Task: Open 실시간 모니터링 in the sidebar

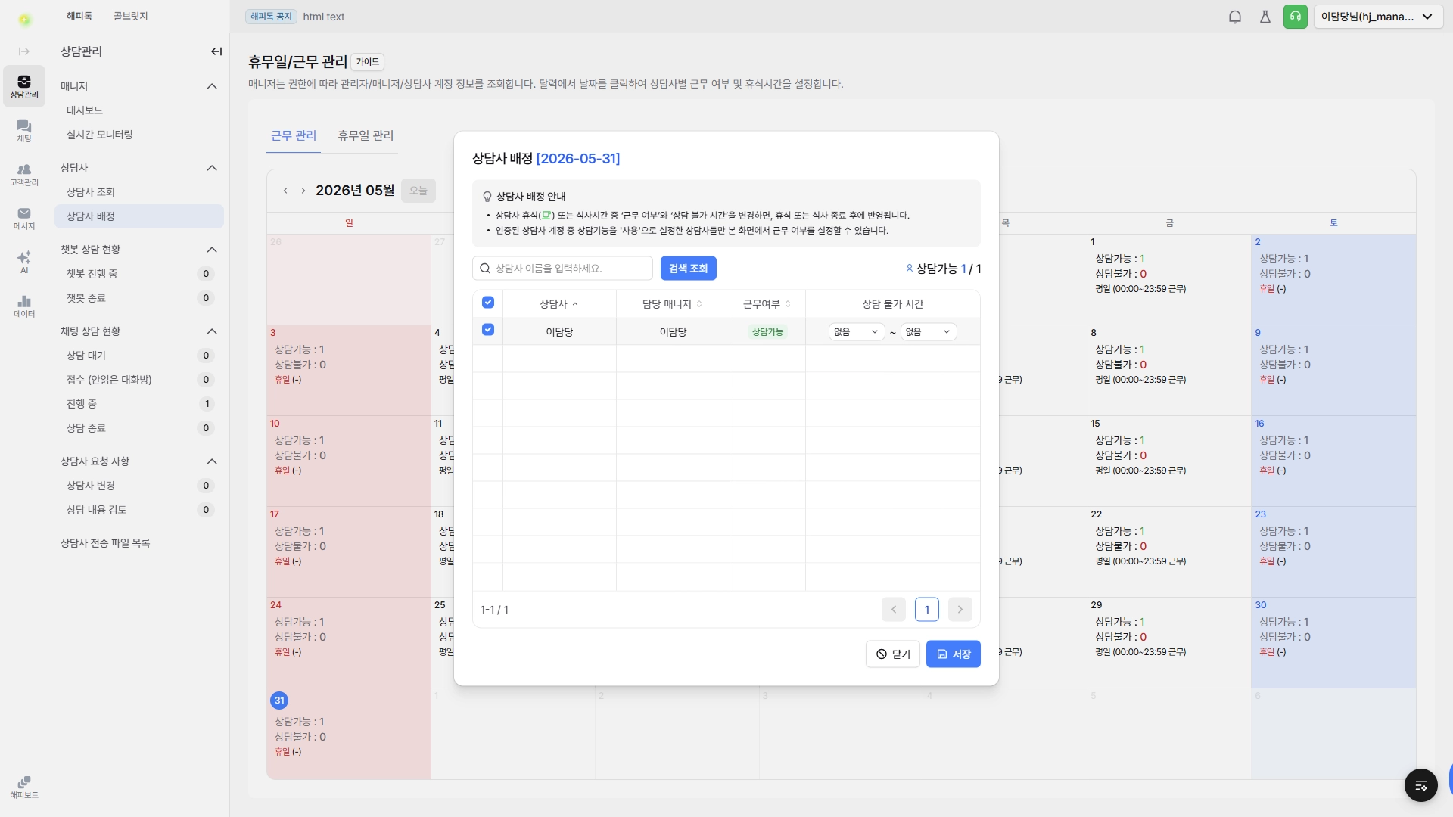Action: pos(139,135)
